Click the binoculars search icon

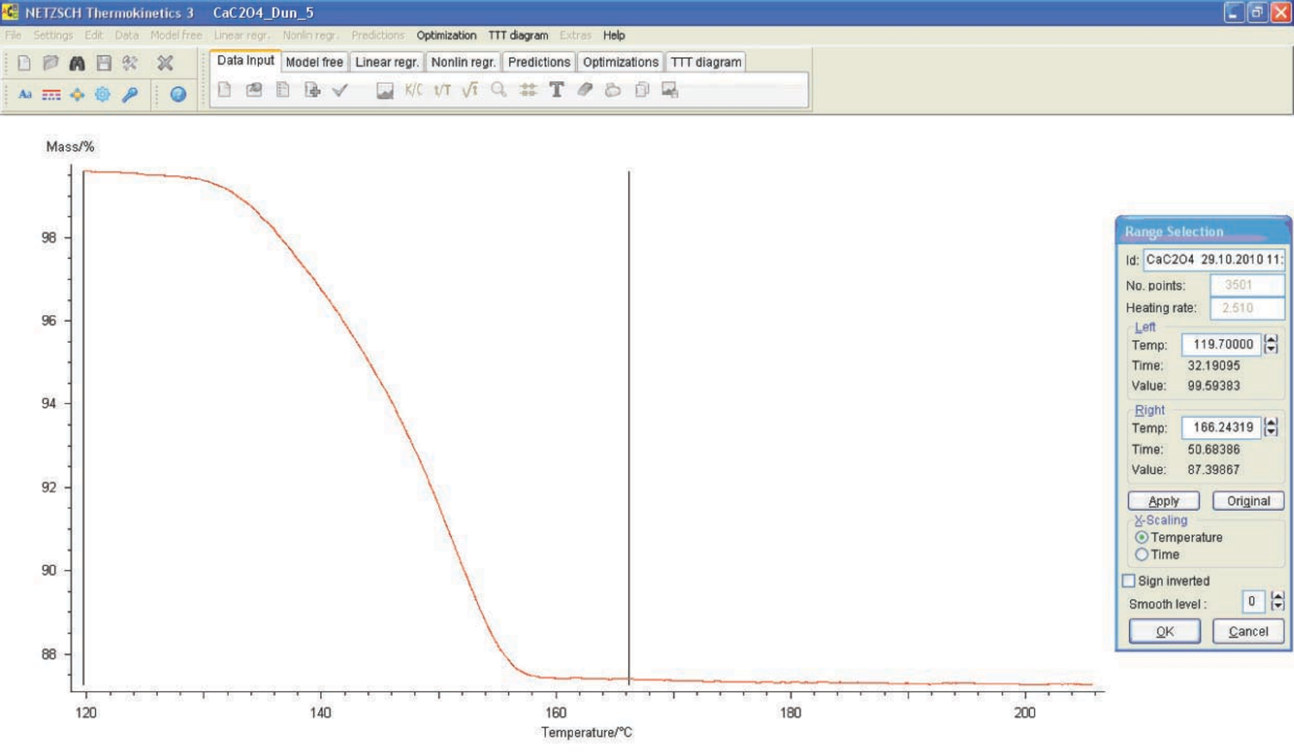(x=78, y=63)
